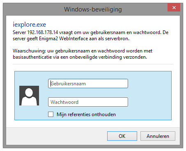Click the text cursor in the Gebruikersnaam box

[x=51, y=83]
